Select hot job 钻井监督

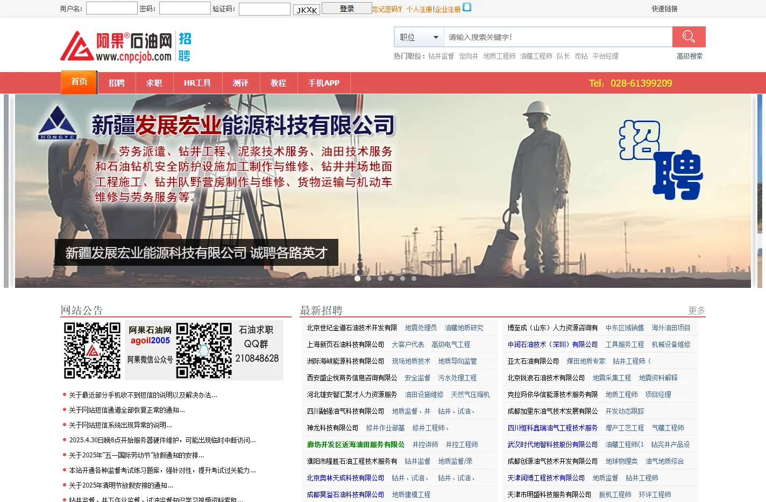point(441,56)
